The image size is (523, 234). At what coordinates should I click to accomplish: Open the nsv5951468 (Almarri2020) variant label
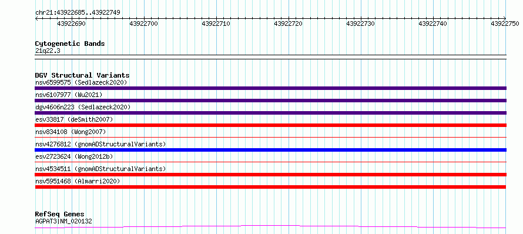[78, 181]
